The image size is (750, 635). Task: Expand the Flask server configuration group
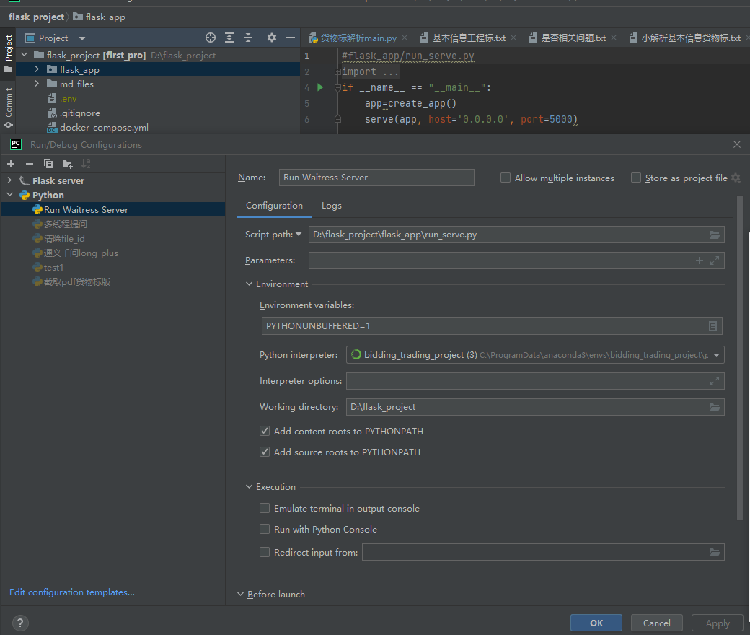[9, 180]
